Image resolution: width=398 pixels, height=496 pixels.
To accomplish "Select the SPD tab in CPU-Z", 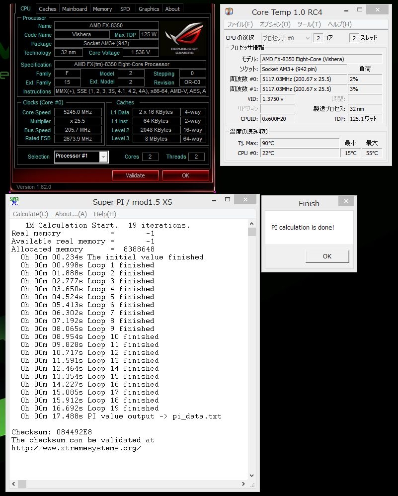I will (125, 9).
